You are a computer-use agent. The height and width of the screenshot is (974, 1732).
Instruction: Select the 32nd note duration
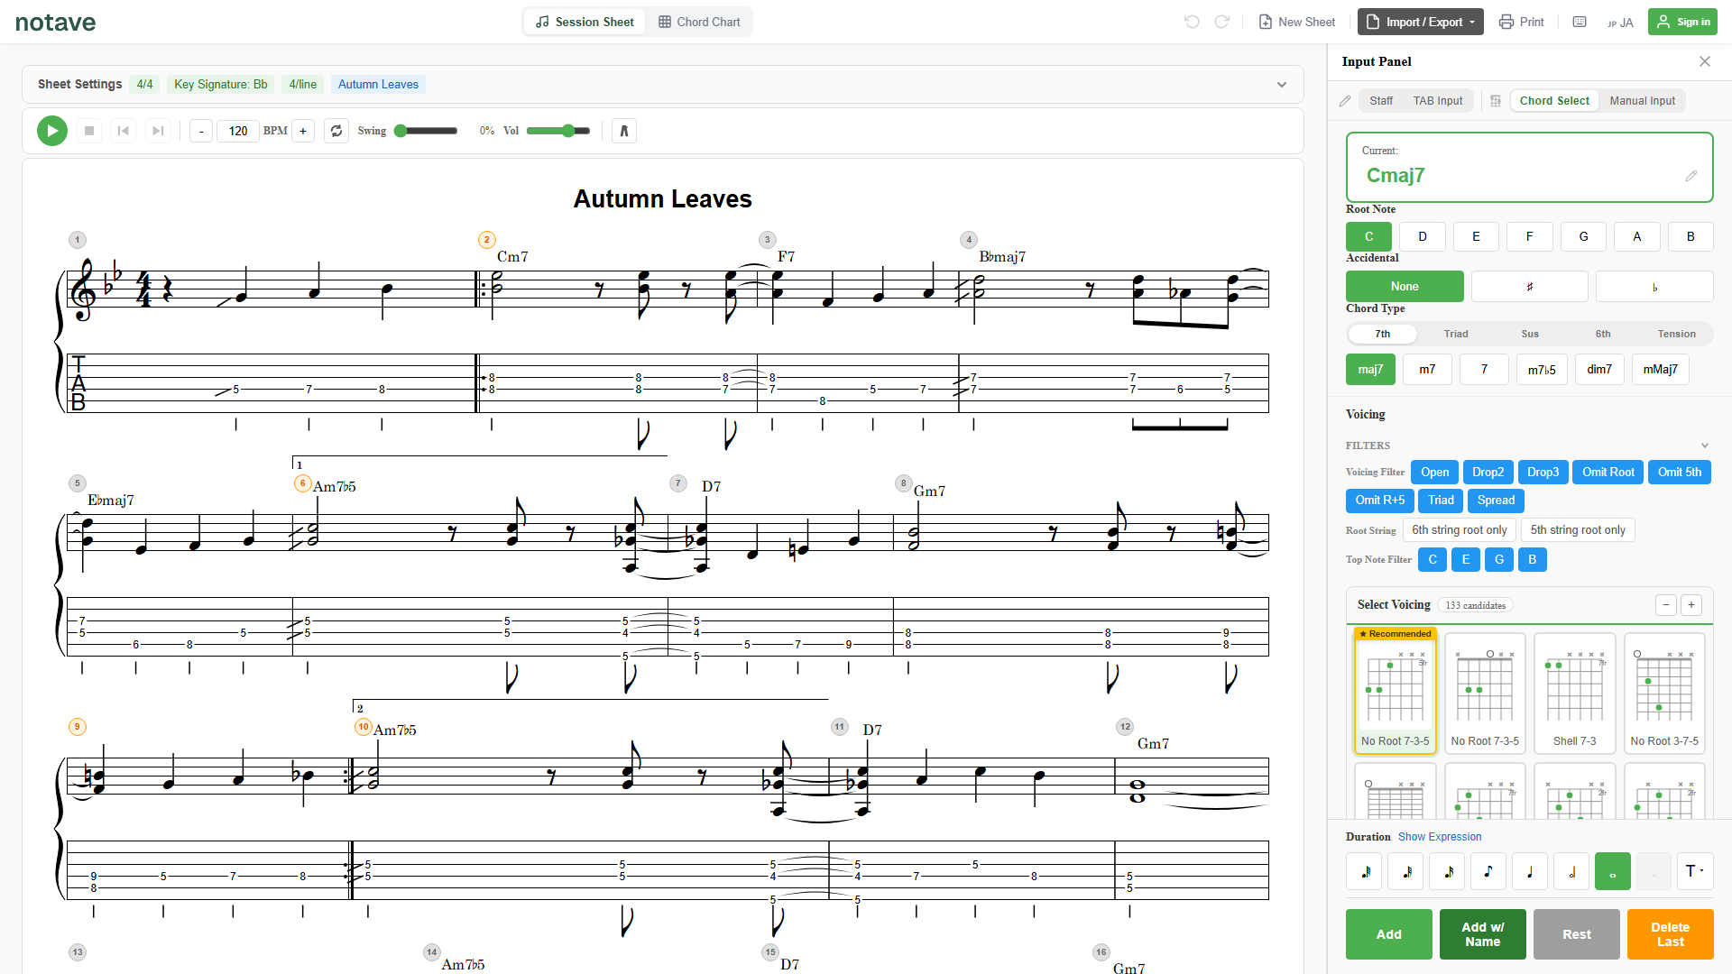click(1406, 871)
